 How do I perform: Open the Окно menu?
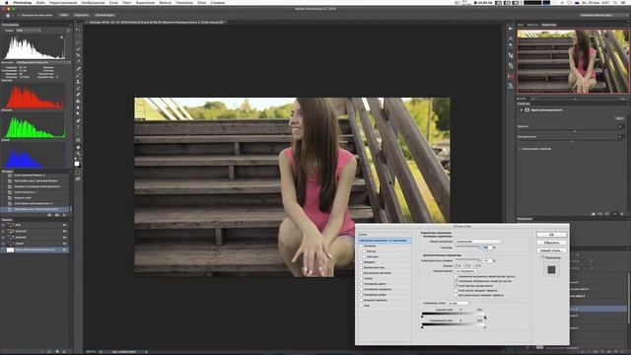(x=201, y=2)
